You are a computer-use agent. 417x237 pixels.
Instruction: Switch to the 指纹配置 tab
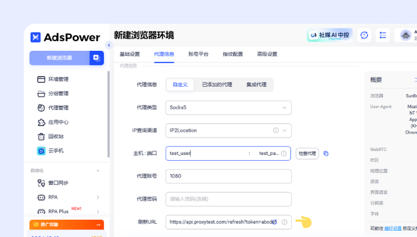233,54
